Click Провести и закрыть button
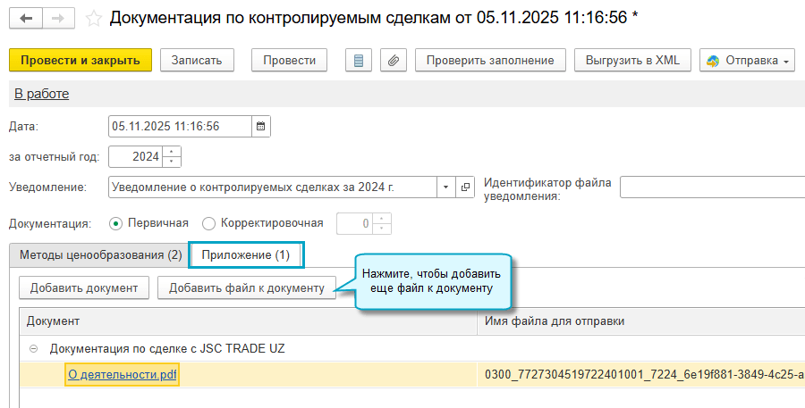The width and height of the screenshot is (805, 408). pyautogui.click(x=80, y=61)
